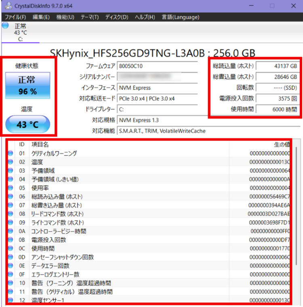The image size is (303, 307).
Task: Click the power on count 3575 回
Action: (x=278, y=98)
